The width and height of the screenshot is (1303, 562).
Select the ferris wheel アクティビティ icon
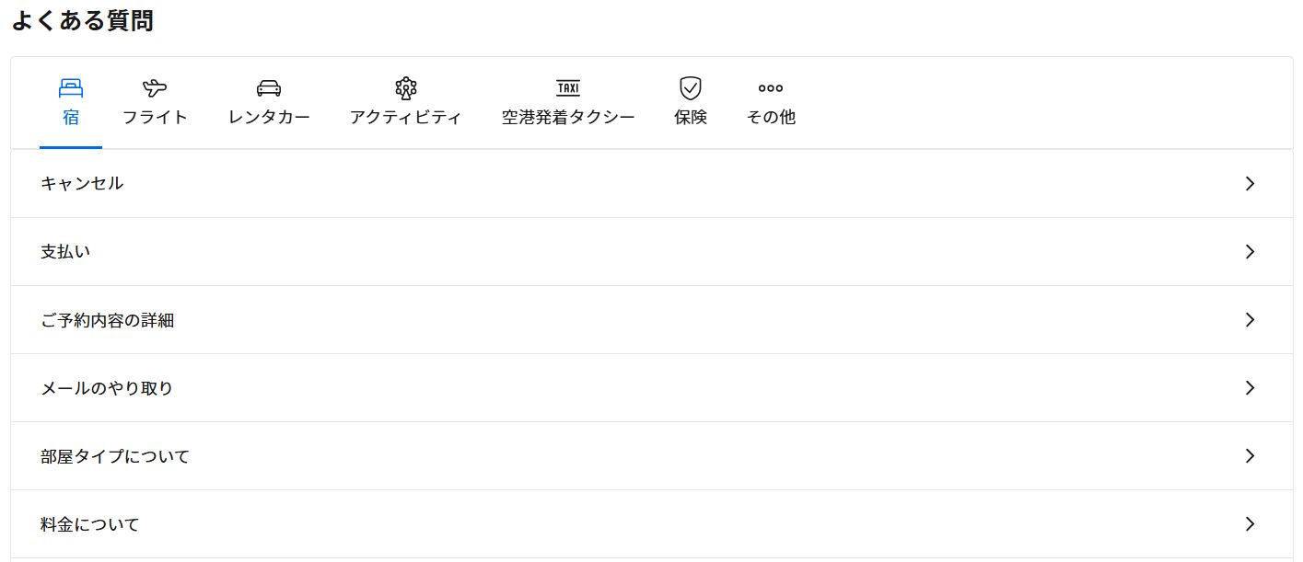coord(405,87)
